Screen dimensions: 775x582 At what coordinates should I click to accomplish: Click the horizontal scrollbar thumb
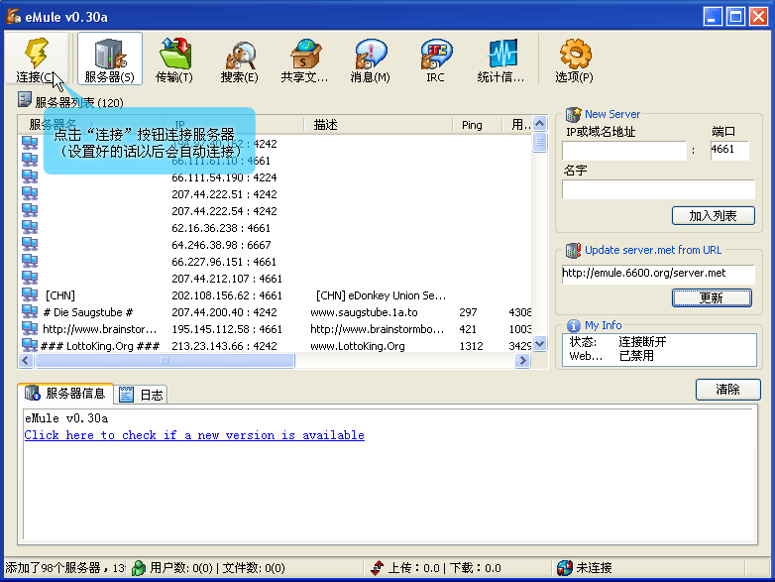click(x=165, y=361)
